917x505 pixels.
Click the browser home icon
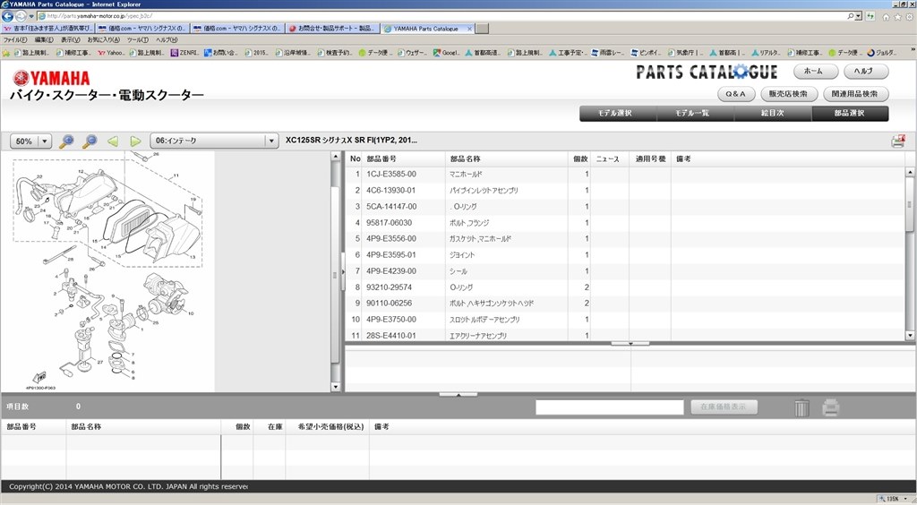[x=886, y=17]
